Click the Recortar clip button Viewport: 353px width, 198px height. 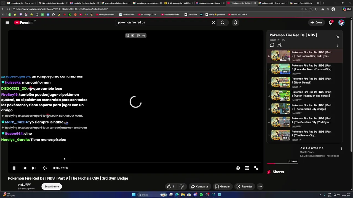click(x=244, y=186)
